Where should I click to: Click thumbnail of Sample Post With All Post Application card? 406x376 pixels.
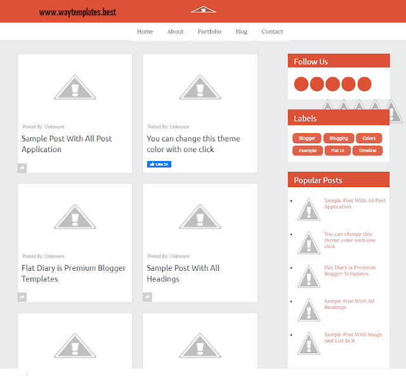[75, 88]
